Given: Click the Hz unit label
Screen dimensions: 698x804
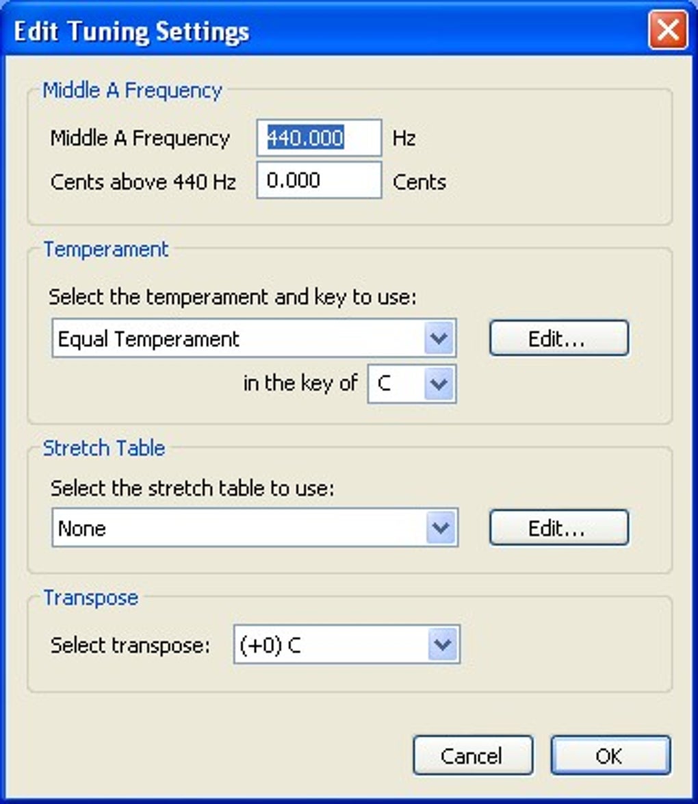Looking at the screenshot, I should point(404,139).
